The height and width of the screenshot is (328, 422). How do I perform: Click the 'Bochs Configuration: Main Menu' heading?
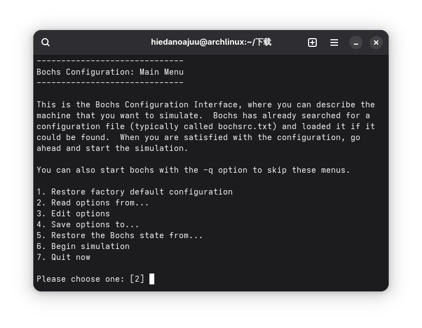coord(110,72)
